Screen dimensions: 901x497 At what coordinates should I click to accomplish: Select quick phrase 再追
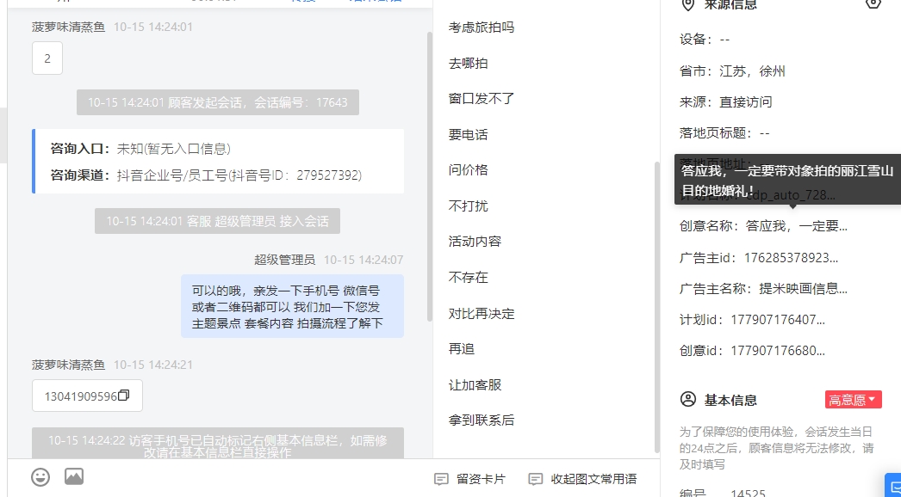pos(462,349)
